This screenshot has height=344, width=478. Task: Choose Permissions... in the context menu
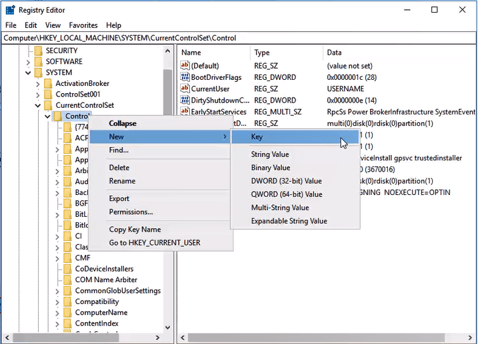[x=131, y=212]
